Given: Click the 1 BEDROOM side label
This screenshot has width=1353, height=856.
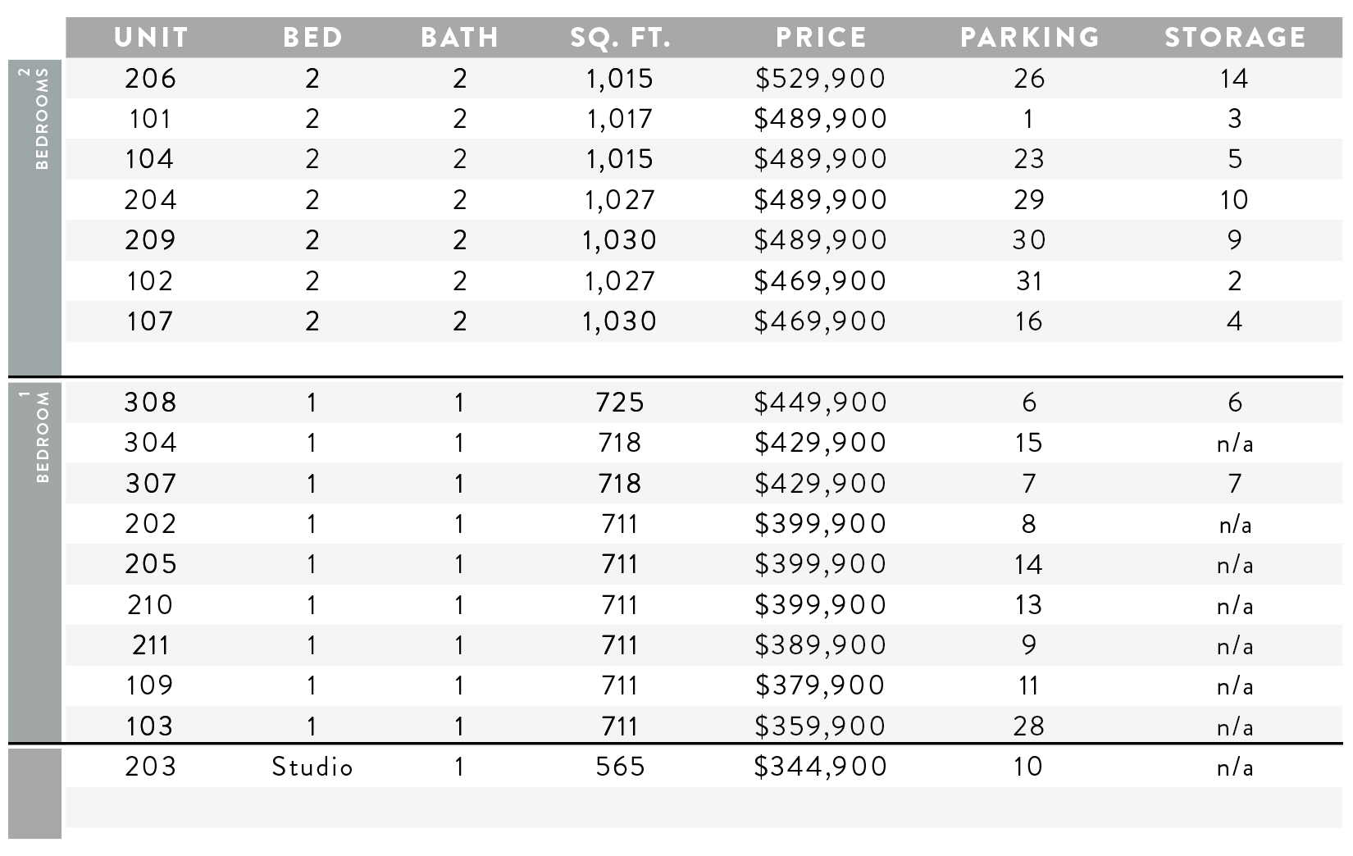Looking at the screenshot, I should pos(35,436).
